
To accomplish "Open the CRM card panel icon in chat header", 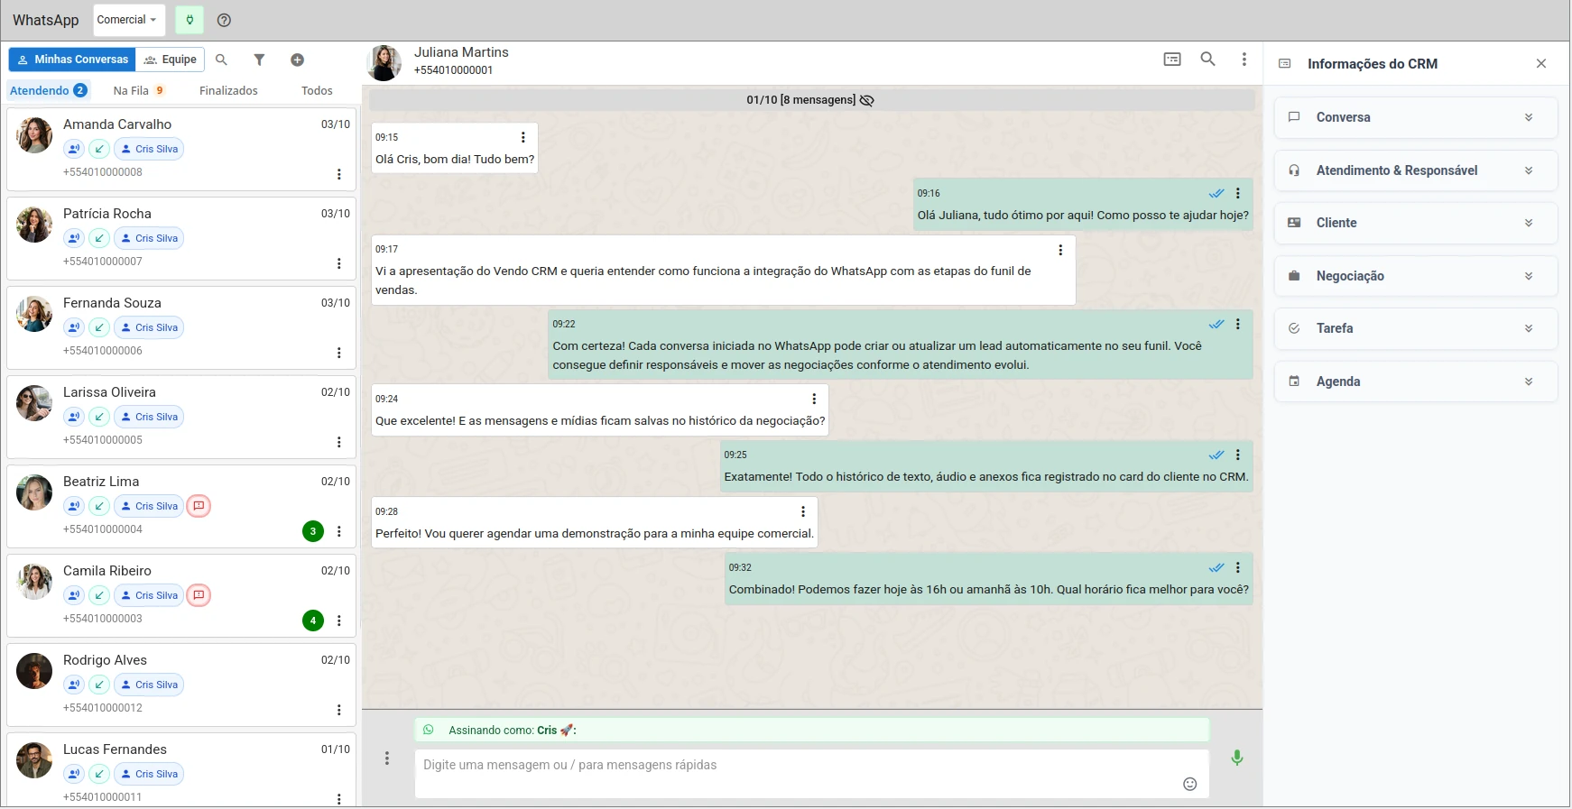I will (1172, 60).
